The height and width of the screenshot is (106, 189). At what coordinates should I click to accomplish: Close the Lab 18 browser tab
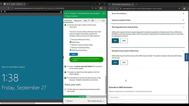point(24,4)
